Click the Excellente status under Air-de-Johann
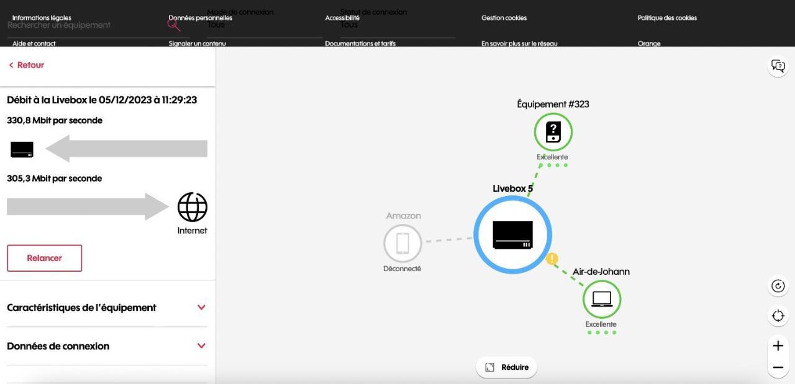Viewport: 795px width, 384px height. tap(601, 324)
